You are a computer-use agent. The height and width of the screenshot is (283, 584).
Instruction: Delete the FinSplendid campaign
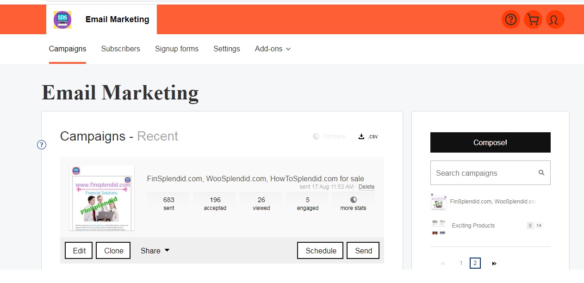tap(367, 187)
